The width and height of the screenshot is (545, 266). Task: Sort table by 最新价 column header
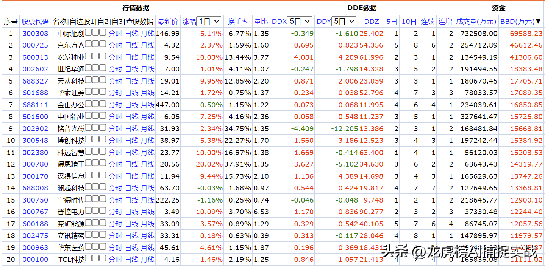[168, 22]
